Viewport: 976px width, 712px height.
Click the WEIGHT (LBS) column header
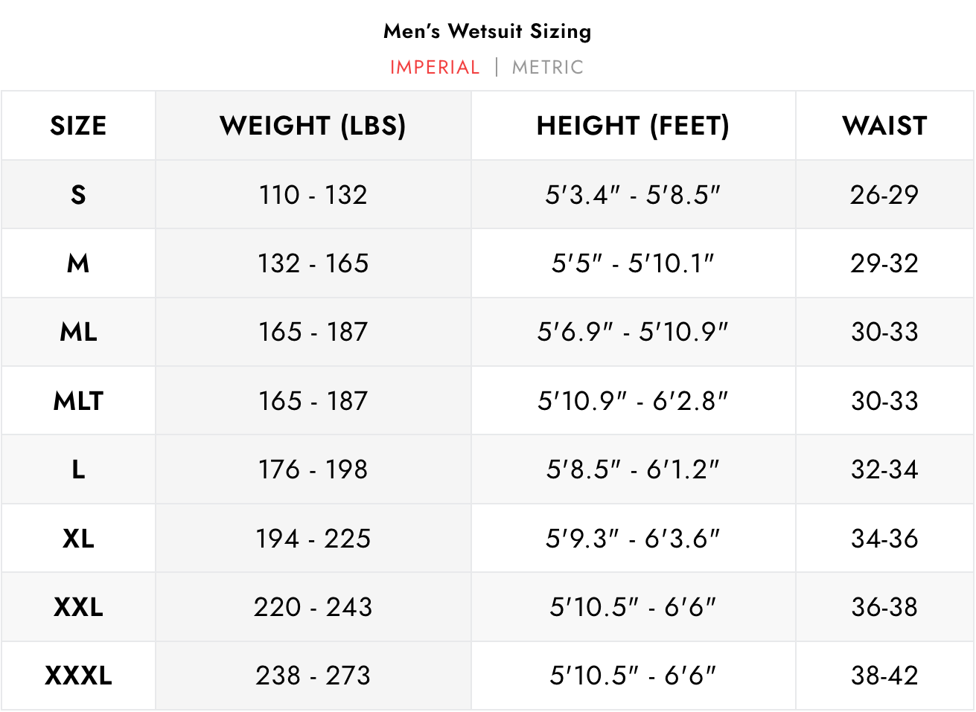(313, 126)
